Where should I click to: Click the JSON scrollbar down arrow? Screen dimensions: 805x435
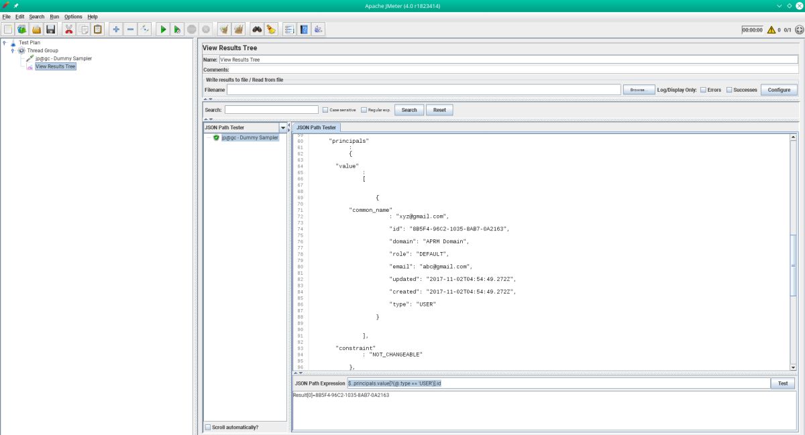794,367
